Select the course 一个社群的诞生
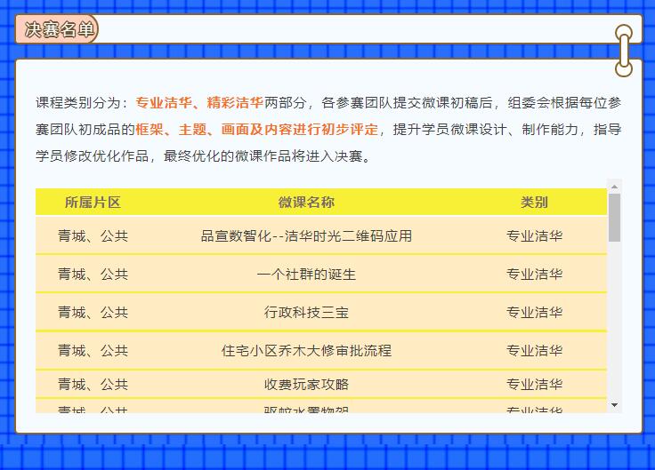This screenshot has height=470, width=655. (x=306, y=275)
